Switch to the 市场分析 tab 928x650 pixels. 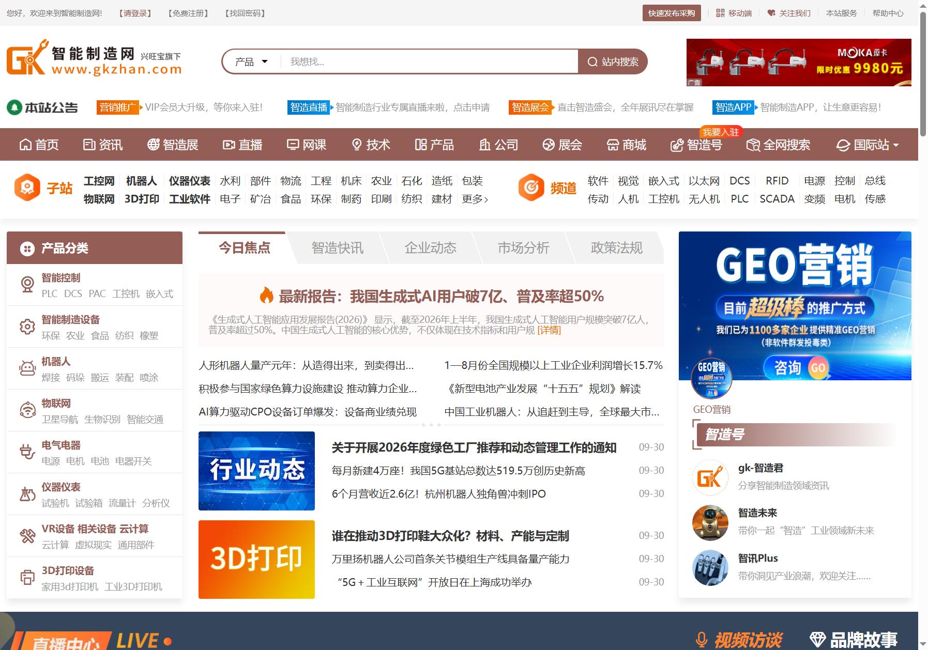click(x=523, y=248)
